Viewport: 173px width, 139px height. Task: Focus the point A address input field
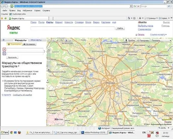[25, 49]
